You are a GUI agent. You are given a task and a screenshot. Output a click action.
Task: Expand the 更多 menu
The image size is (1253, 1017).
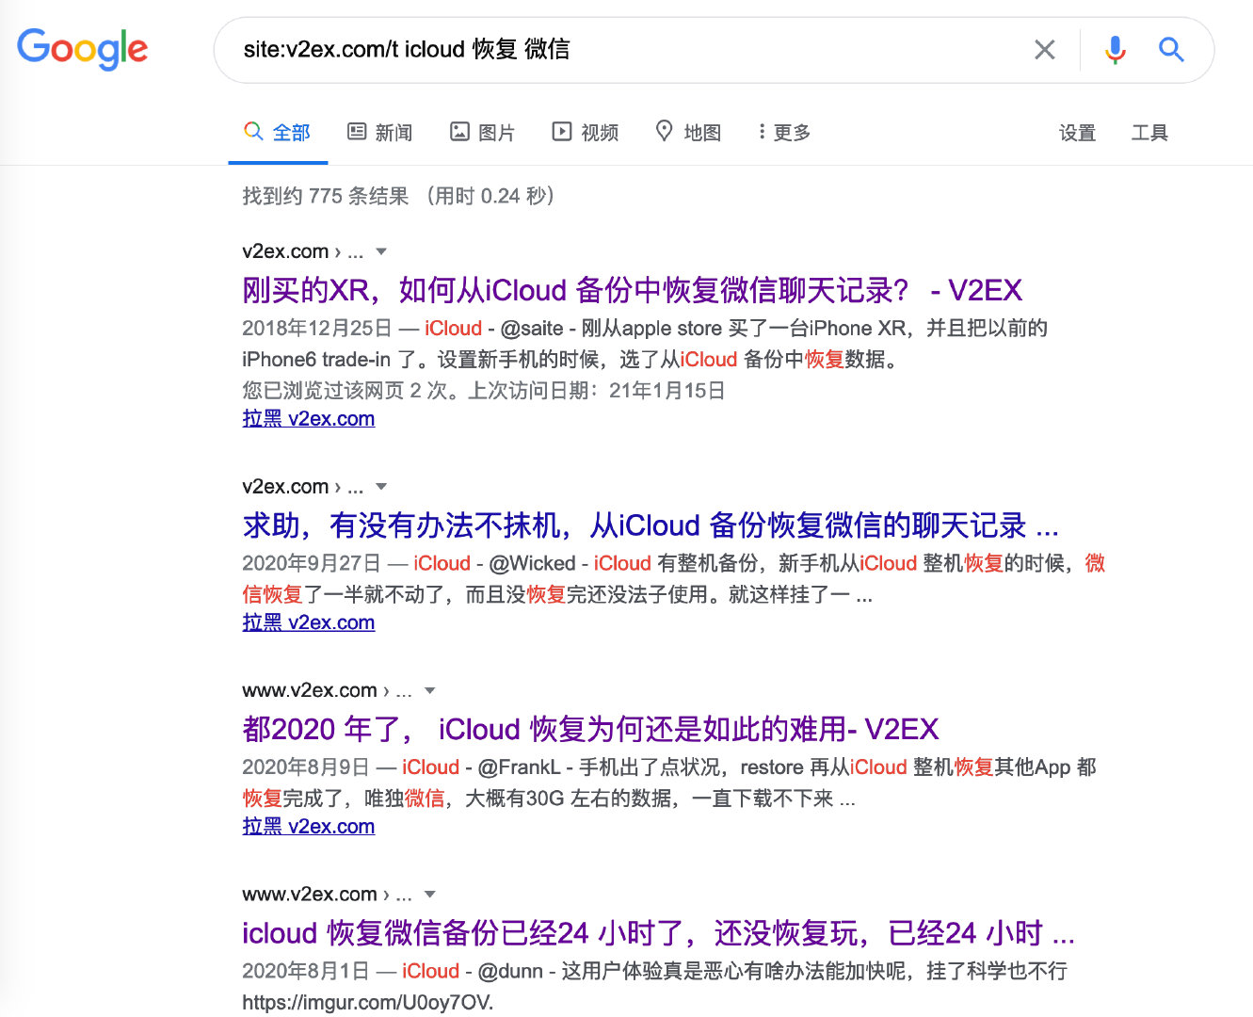pos(784,133)
